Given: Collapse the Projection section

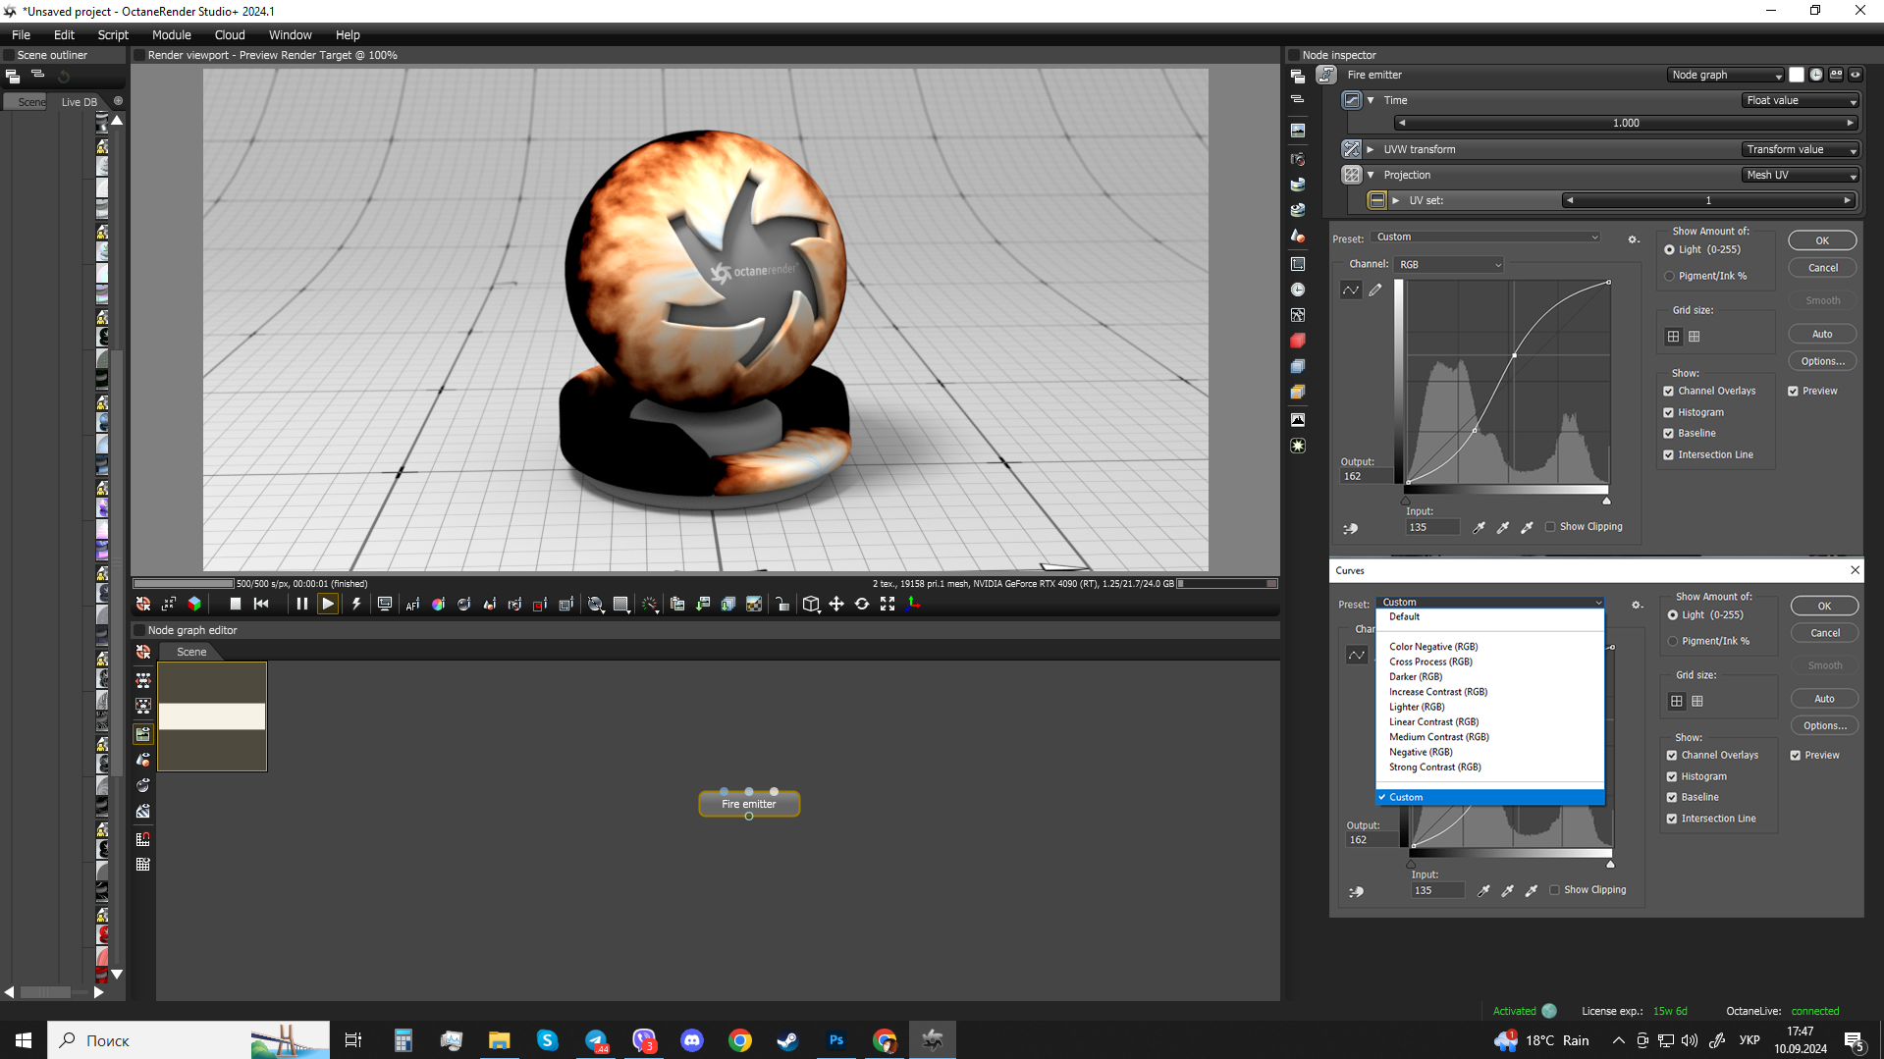Looking at the screenshot, I should coord(1371,175).
